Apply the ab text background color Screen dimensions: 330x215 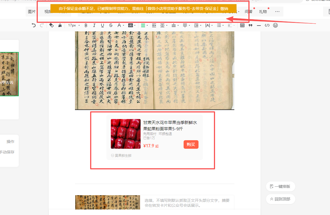pos(130,25)
